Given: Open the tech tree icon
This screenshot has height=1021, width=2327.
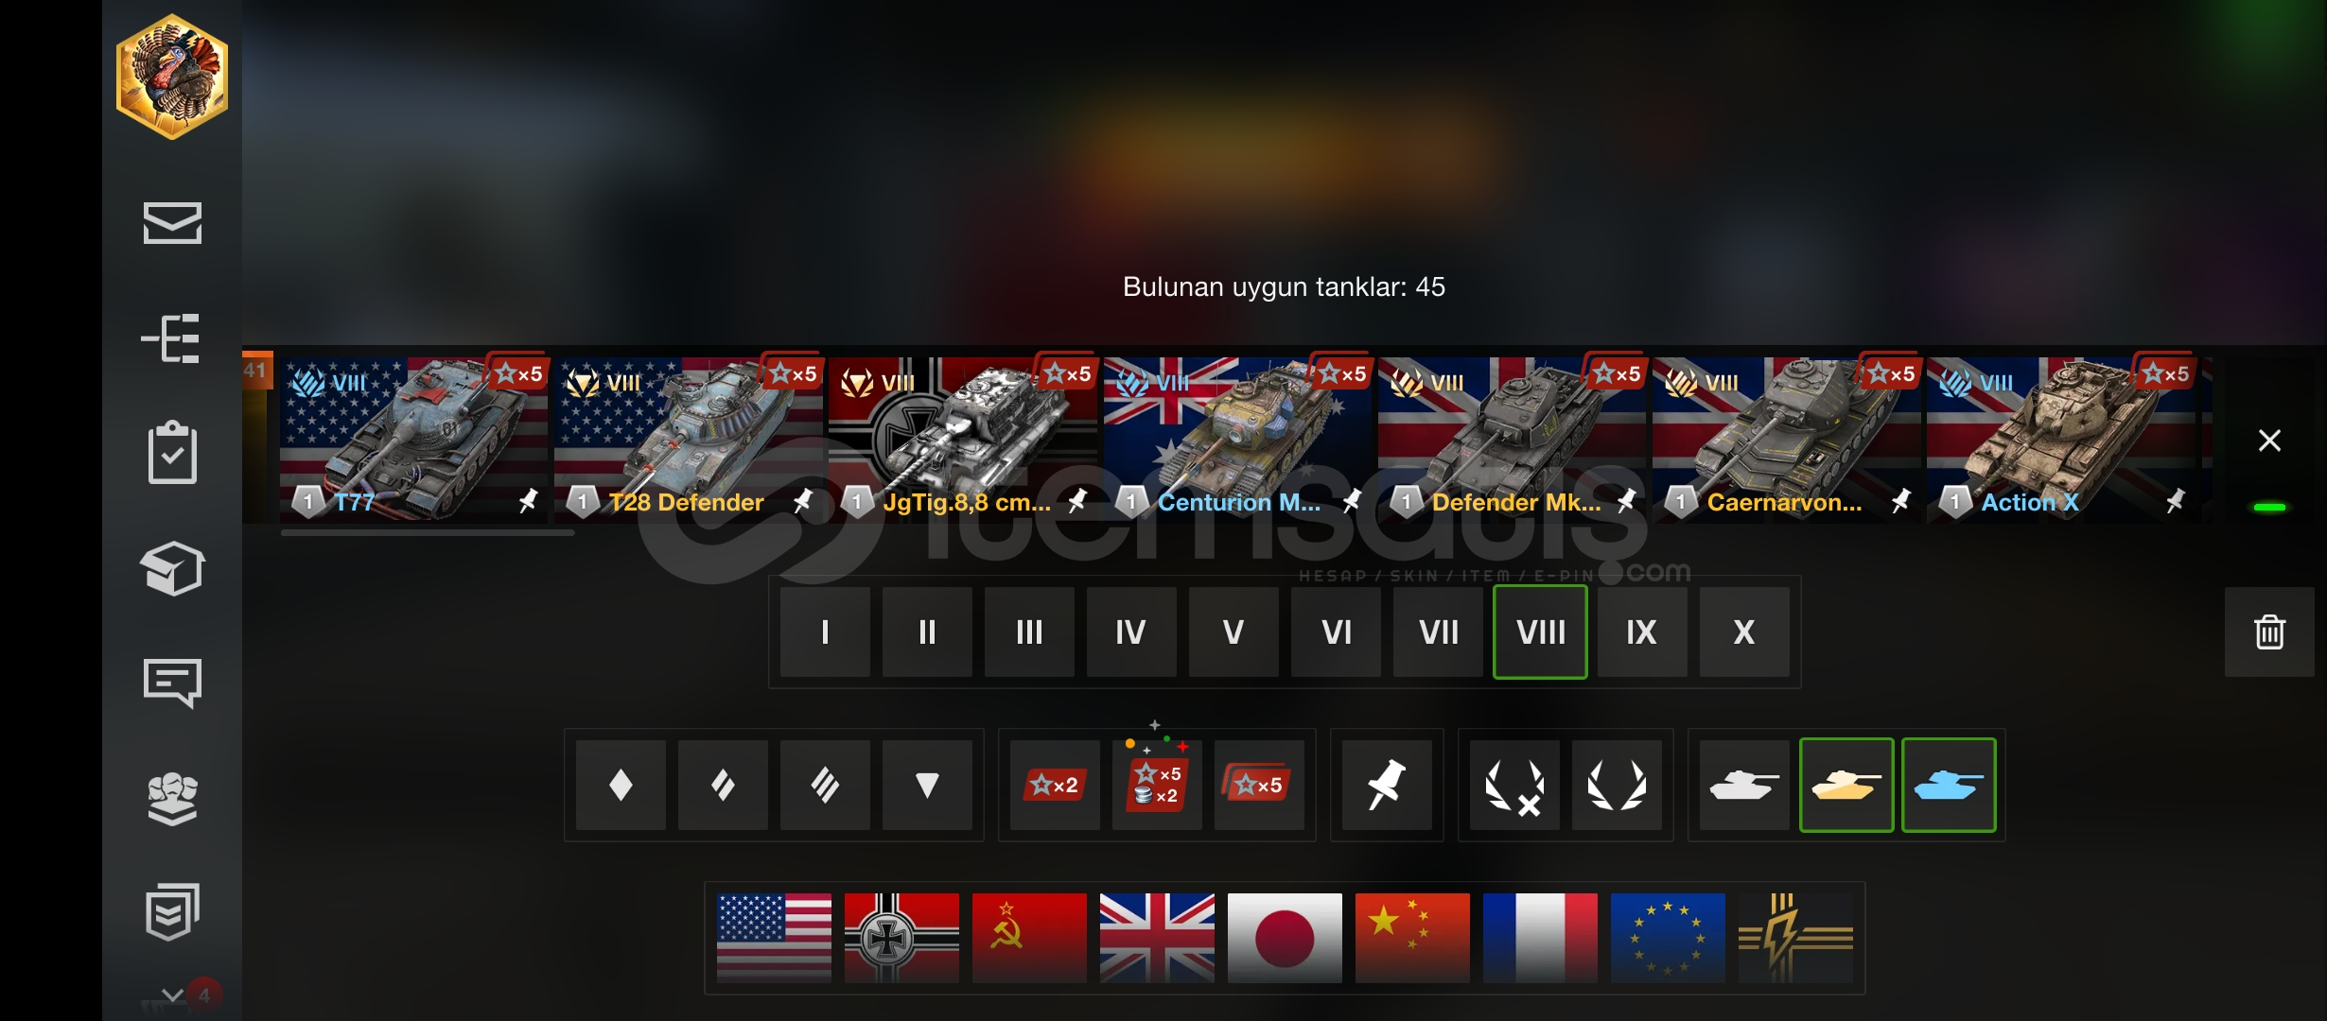Looking at the screenshot, I should pos(171,338).
